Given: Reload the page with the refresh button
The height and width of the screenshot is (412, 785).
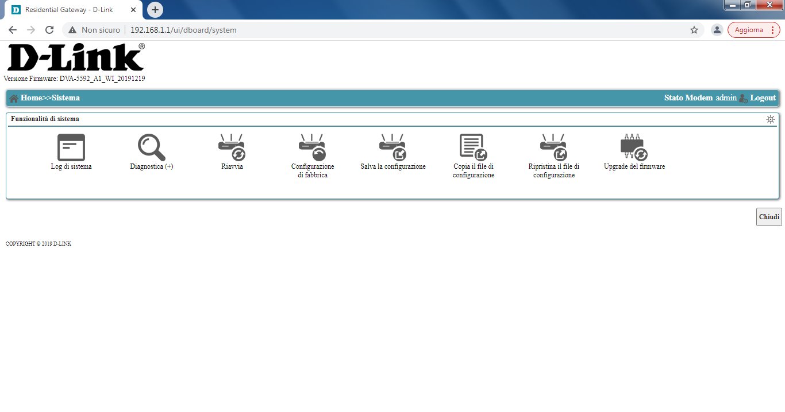Looking at the screenshot, I should 49,30.
